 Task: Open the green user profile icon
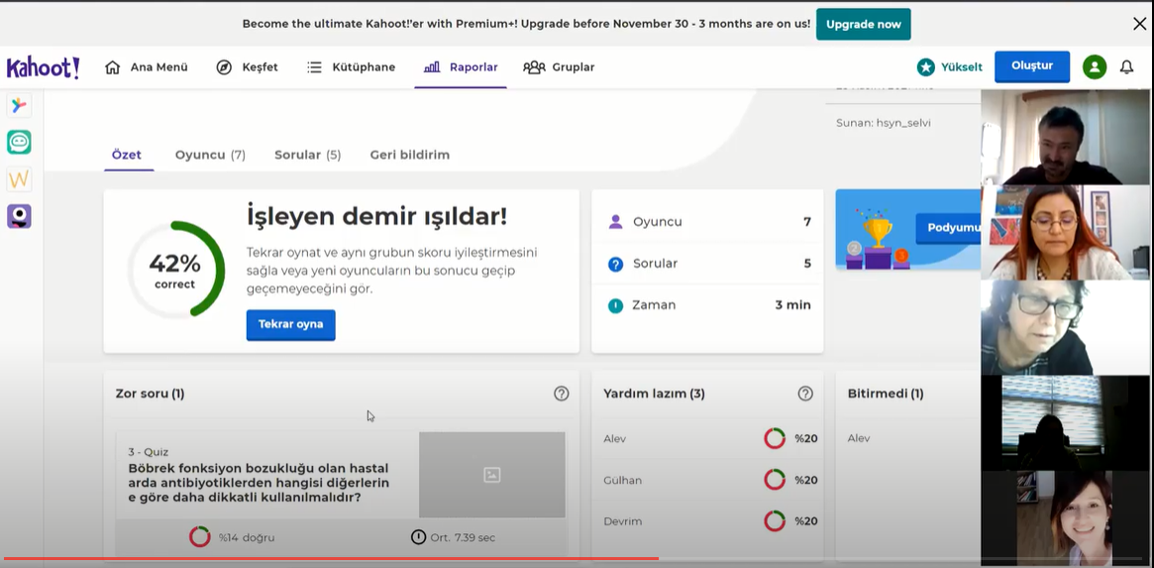coord(1094,67)
